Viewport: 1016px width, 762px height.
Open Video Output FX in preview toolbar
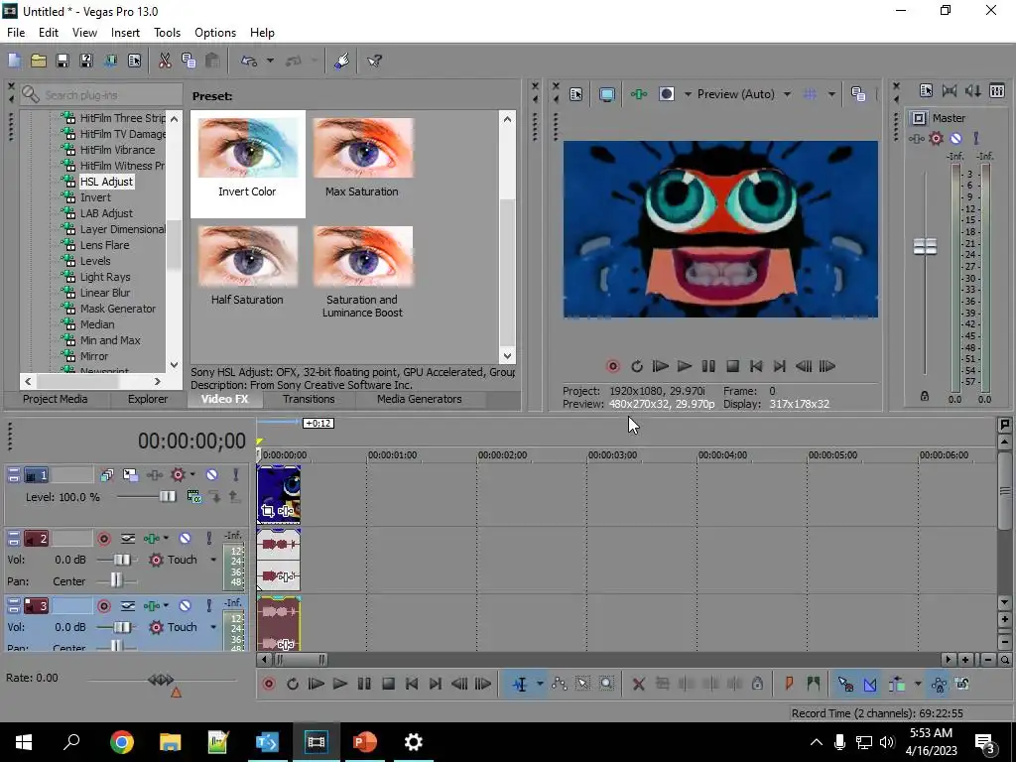[639, 94]
